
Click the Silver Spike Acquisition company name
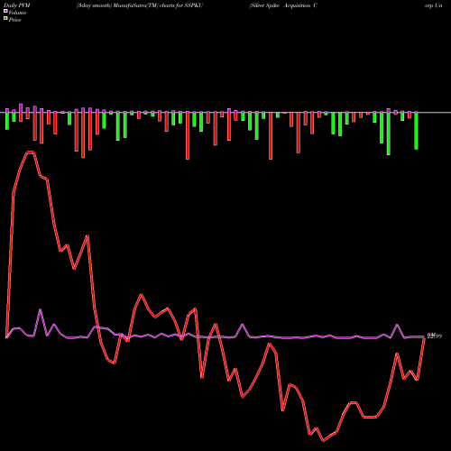coord(283,5)
